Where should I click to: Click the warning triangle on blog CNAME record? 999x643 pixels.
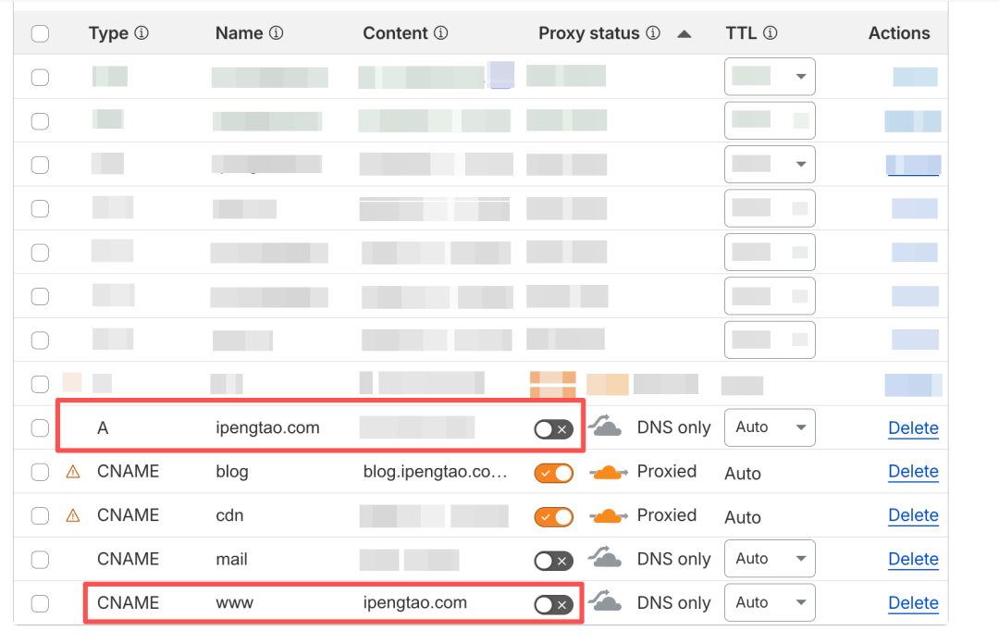click(x=74, y=471)
